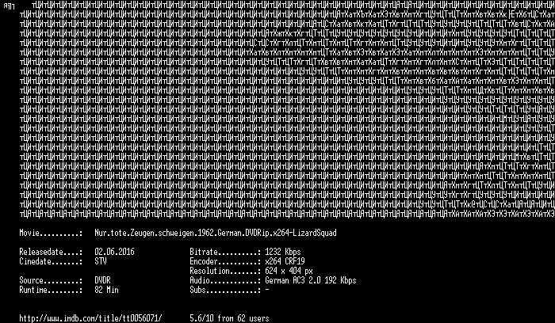This screenshot has height=323, width=555.
Task: Click the 5.6/10 from 62 users rating
Action: [x=229, y=318]
